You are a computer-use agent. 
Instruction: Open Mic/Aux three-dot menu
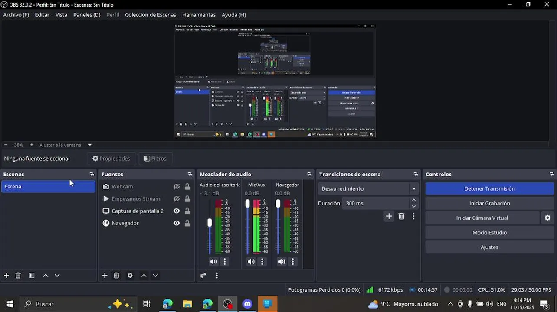pos(262,262)
